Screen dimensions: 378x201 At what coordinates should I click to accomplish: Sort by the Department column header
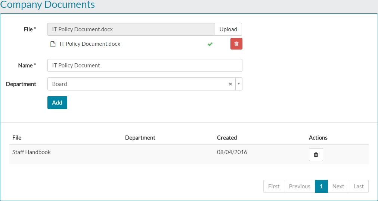[140, 138]
